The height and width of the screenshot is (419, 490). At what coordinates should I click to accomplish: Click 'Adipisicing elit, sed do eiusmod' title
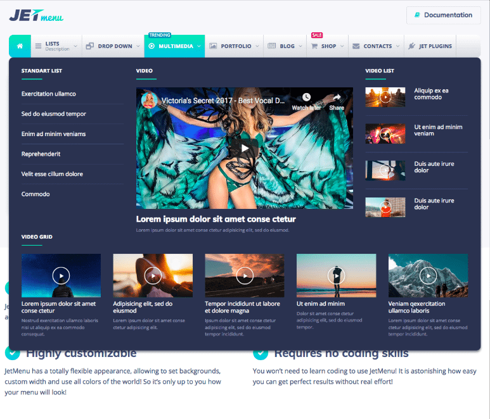(x=143, y=307)
